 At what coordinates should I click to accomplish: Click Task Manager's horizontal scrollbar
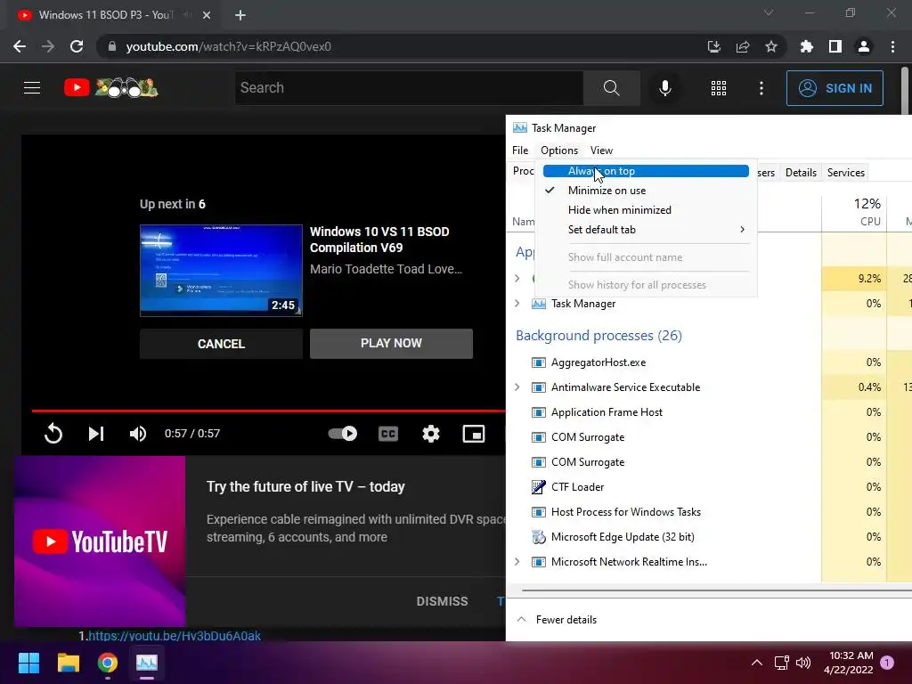(717, 590)
